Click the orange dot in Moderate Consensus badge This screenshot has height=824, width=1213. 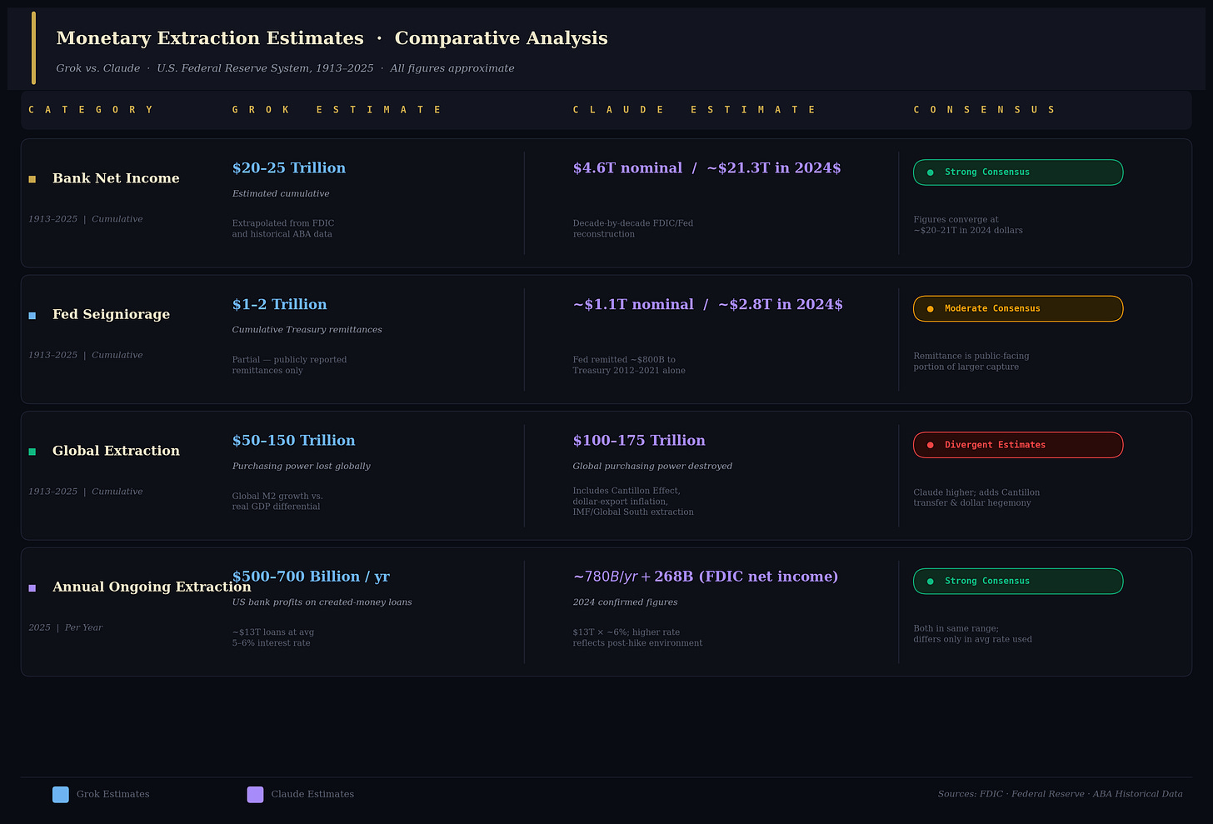coord(931,309)
